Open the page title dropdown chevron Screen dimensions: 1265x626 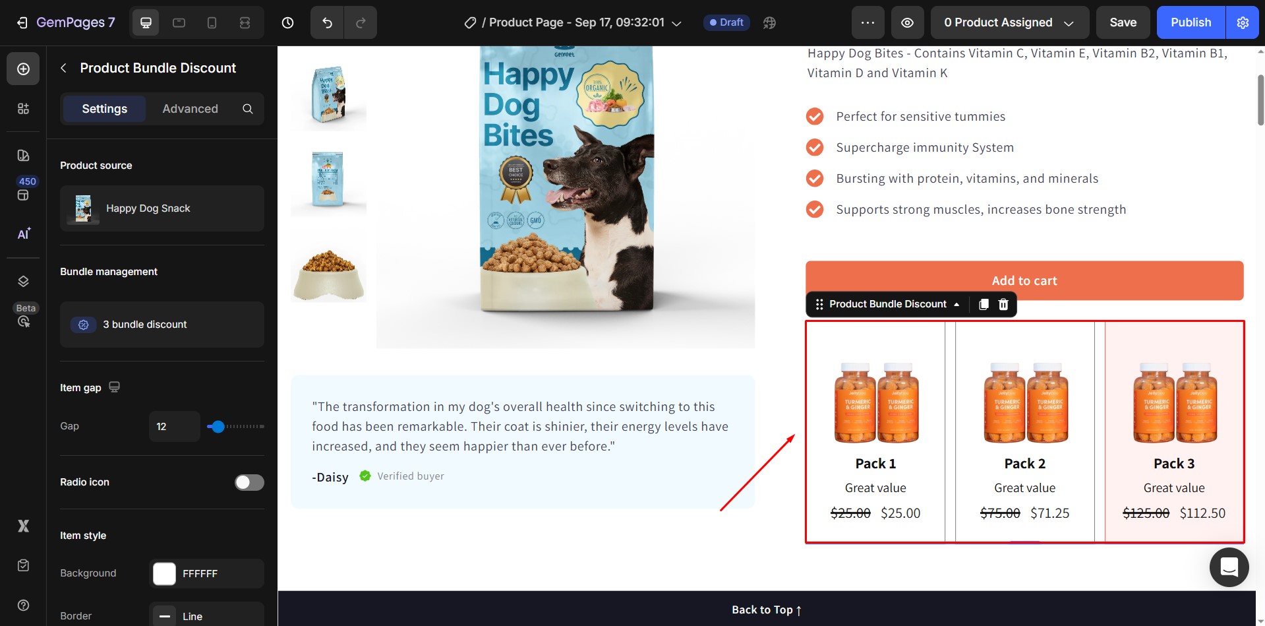676,23
